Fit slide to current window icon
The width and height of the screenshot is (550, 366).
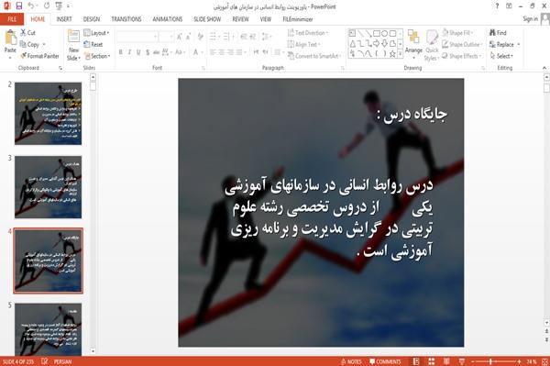pos(544,361)
